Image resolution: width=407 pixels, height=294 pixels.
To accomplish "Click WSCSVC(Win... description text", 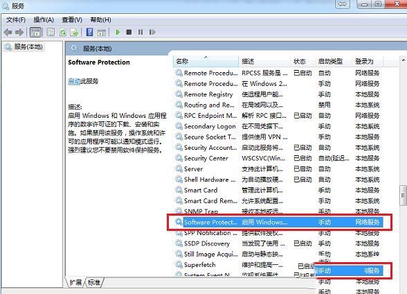I will click(263, 158).
